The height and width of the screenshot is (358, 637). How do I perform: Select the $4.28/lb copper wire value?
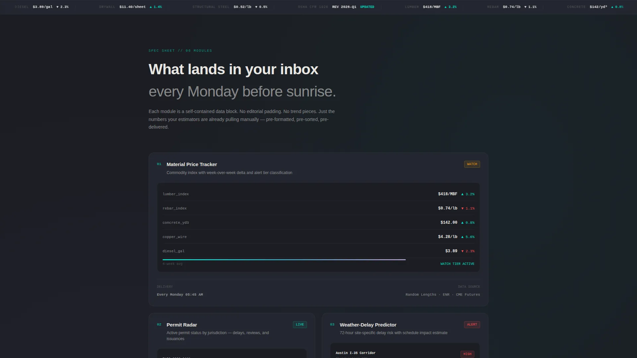tap(448, 237)
